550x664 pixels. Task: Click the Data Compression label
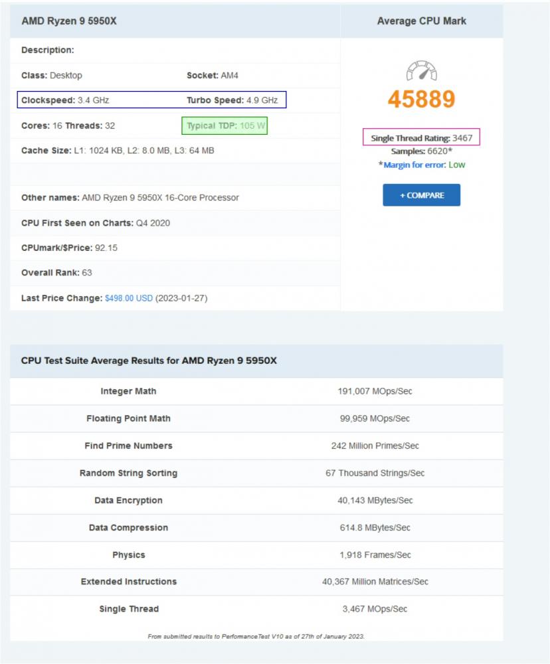[x=128, y=528]
